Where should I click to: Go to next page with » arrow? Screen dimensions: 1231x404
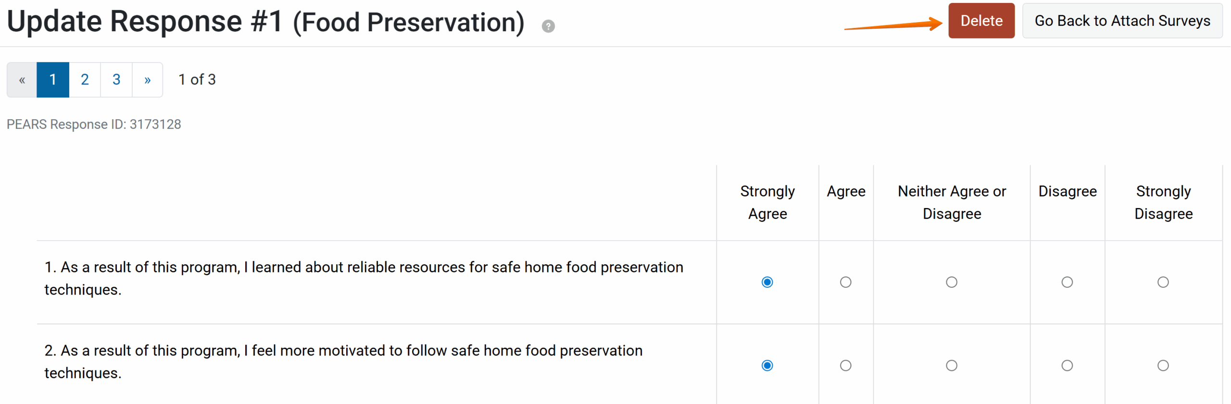(x=148, y=80)
